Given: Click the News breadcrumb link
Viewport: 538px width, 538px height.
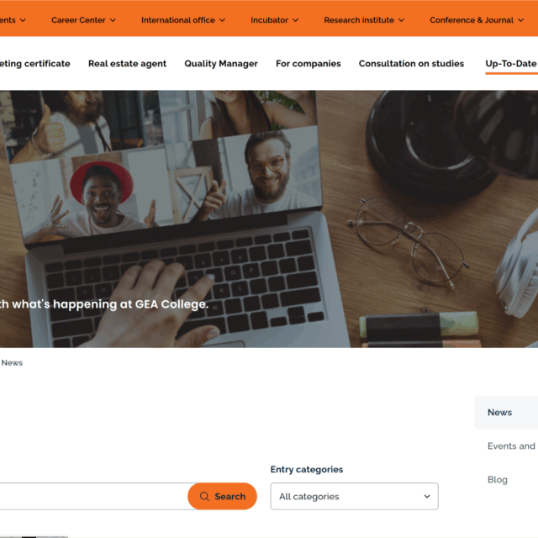Looking at the screenshot, I should pos(12,362).
